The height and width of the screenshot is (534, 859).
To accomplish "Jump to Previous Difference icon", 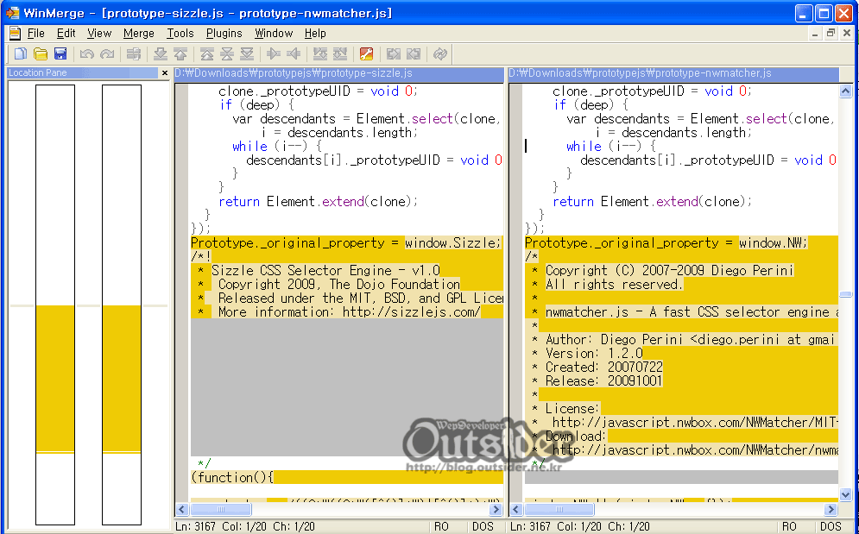I will (180, 53).
